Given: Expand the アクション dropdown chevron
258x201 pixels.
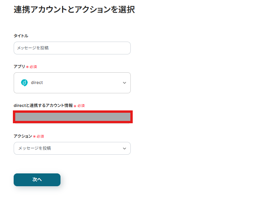Looking at the screenshot, I should 125,149.
